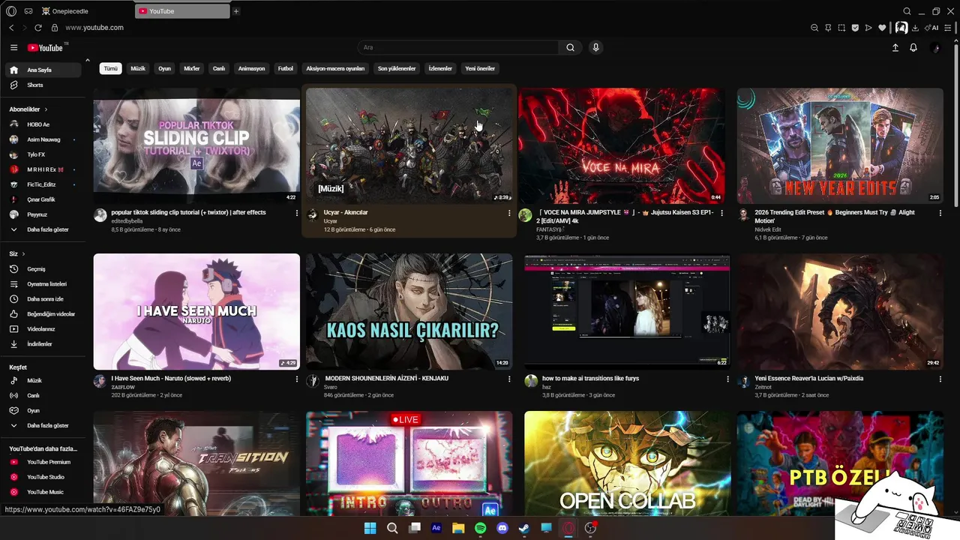Select the Aksiyon-macera oyunları chip
Screen dimensions: 960x540
coord(335,68)
